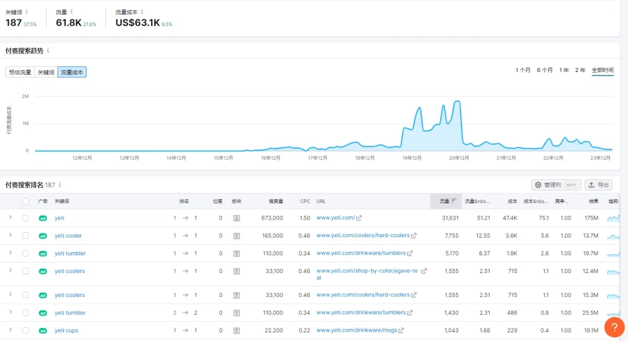This screenshot has width=628, height=341.
Task: Check the checkbox for the yeti cooler row
Action: tap(25, 236)
